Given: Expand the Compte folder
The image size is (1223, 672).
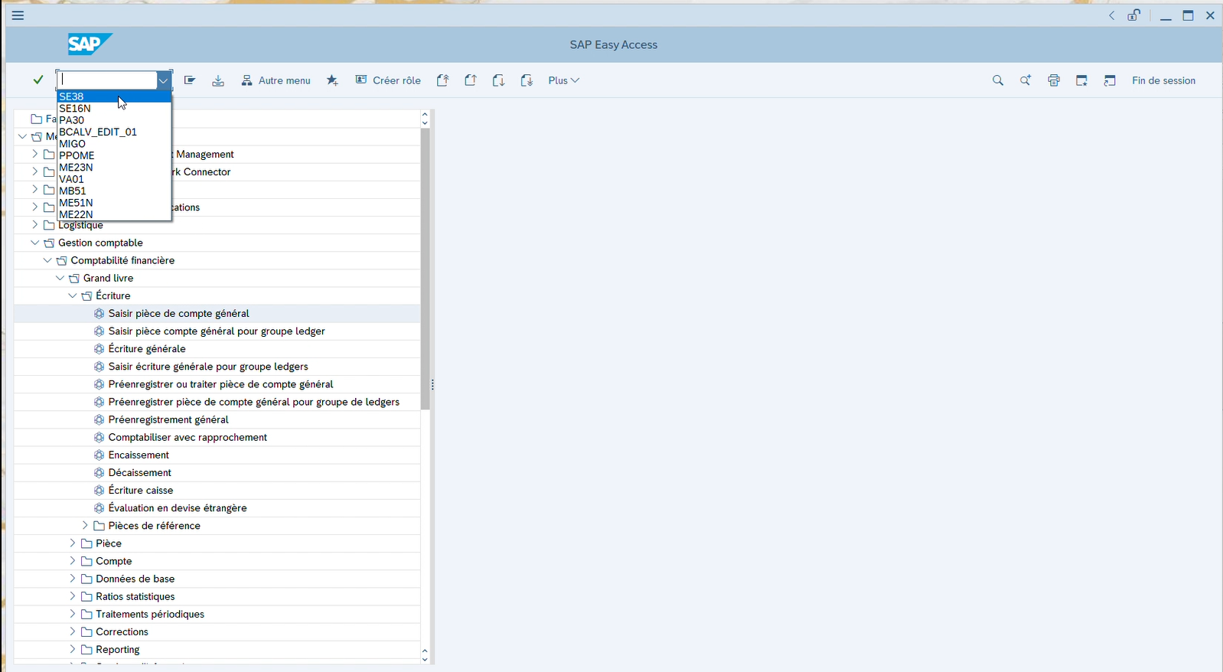Looking at the screenshot, I should click(x=73, y=560).
